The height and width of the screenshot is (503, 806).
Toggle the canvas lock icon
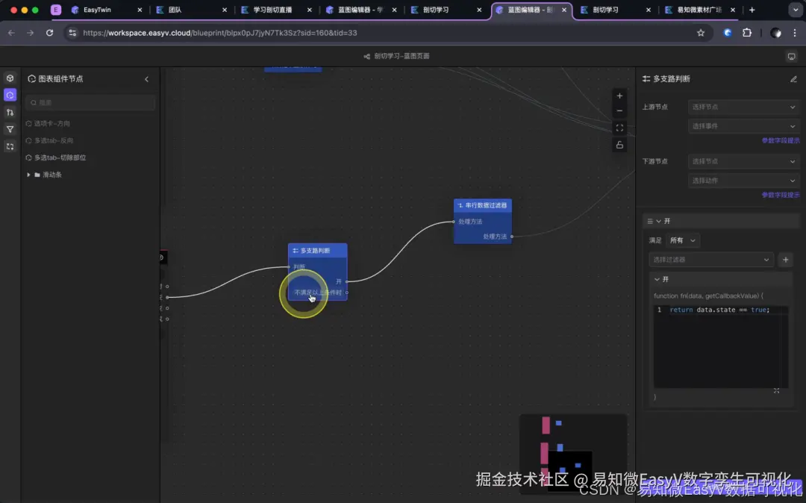619,144
